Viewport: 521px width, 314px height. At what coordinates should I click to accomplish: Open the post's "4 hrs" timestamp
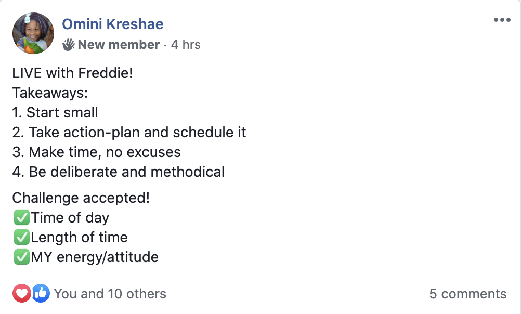click(x=186, y=45)
